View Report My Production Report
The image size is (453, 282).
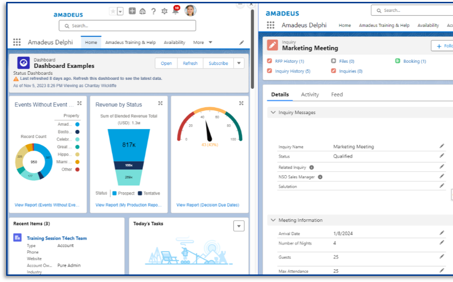(x=128, y=205)
